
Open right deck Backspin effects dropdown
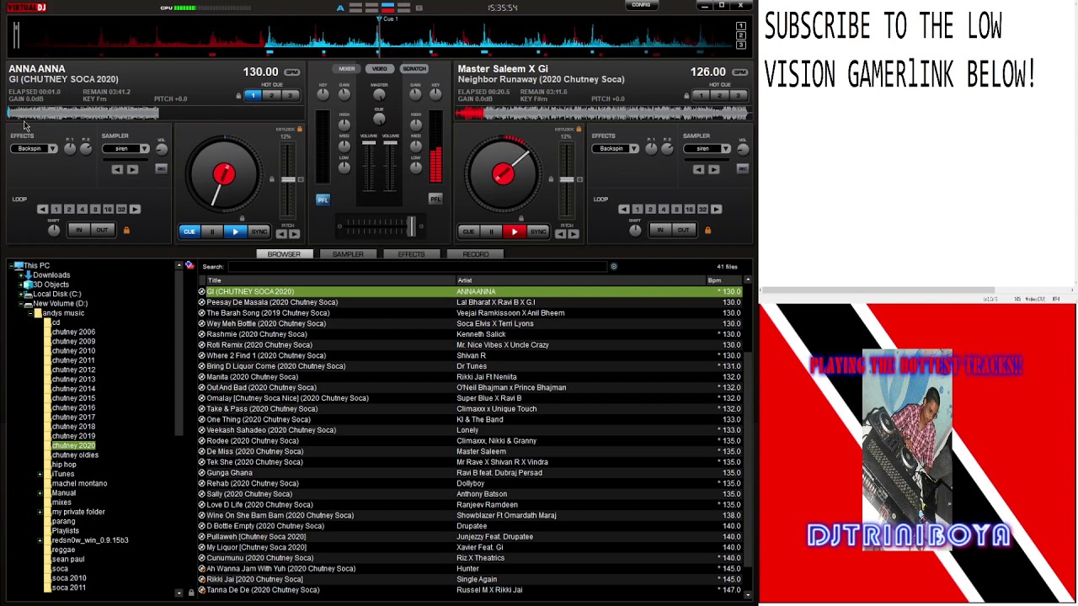633,149
